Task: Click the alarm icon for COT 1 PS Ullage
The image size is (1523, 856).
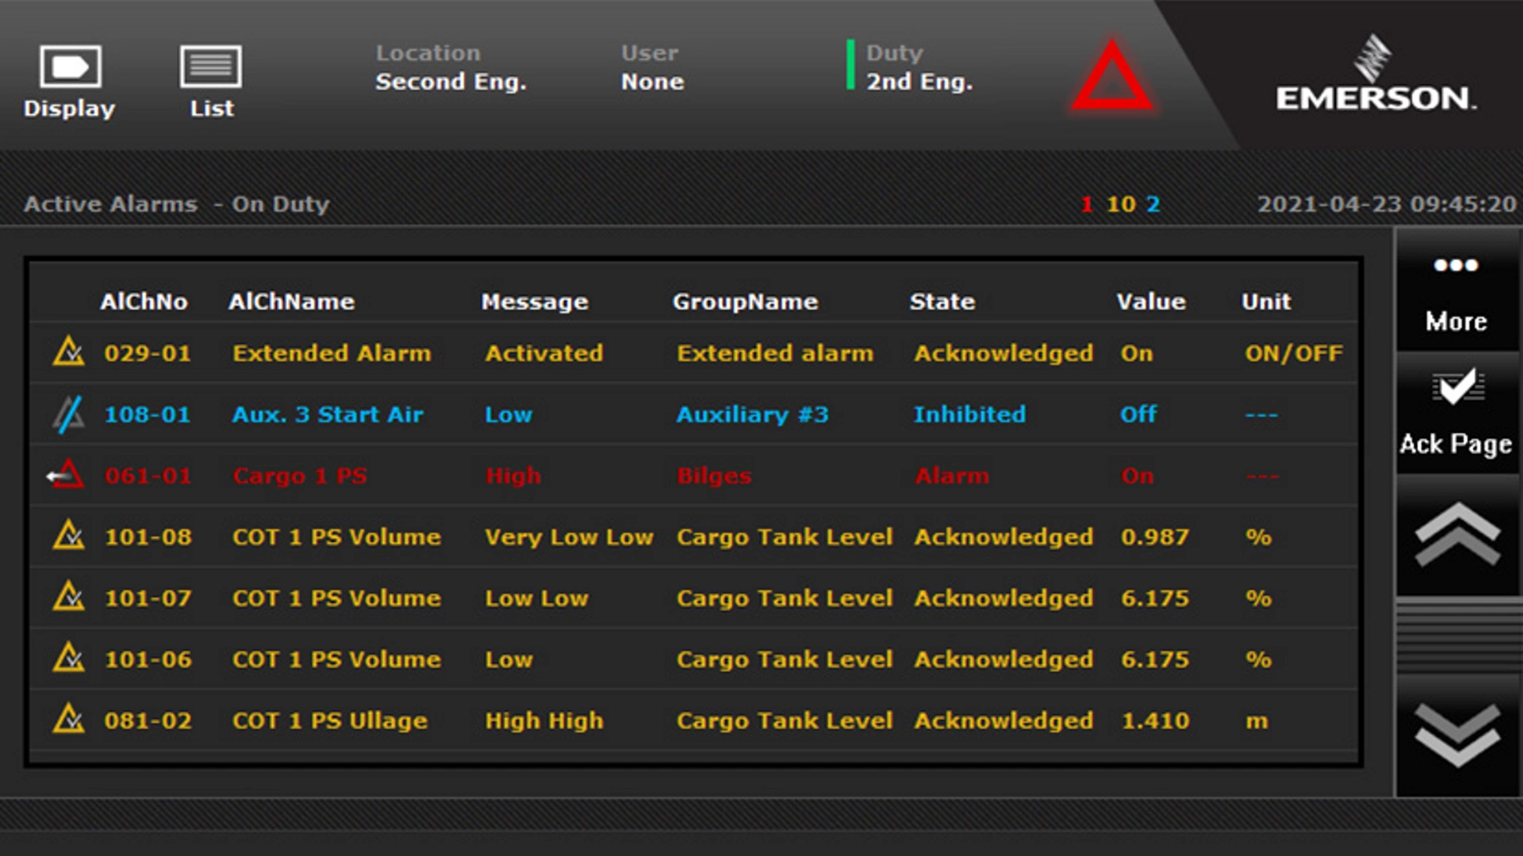Action: [x=68, y=720]
